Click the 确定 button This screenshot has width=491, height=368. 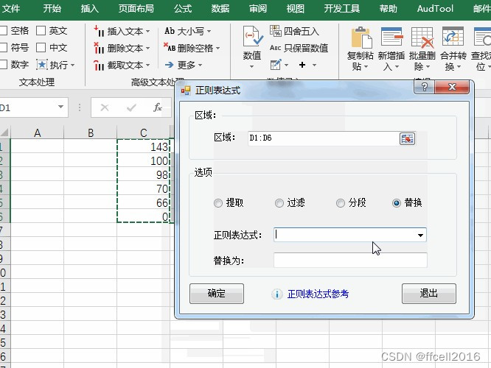point(216,294)
